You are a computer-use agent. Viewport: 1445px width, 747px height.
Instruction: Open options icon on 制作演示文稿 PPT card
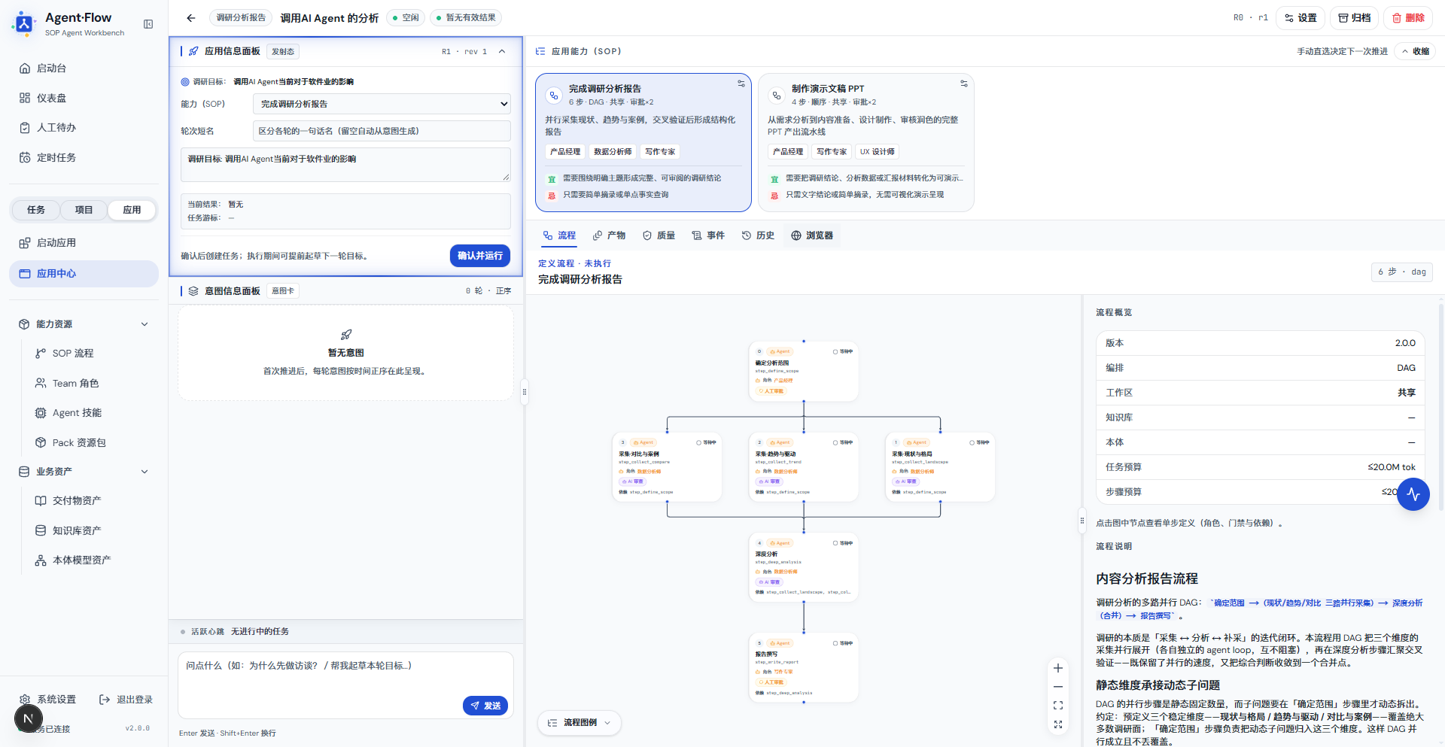click(x=964, y=84)
